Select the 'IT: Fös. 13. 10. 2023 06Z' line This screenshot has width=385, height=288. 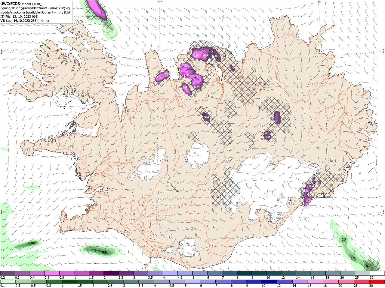19,16
